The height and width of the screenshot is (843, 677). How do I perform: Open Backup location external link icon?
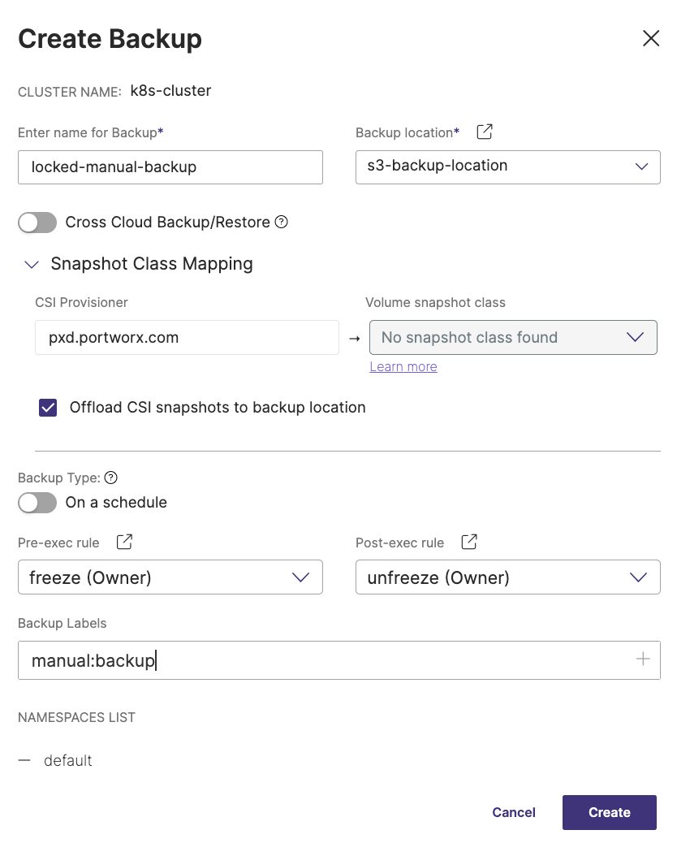click(x=485, y=132)
